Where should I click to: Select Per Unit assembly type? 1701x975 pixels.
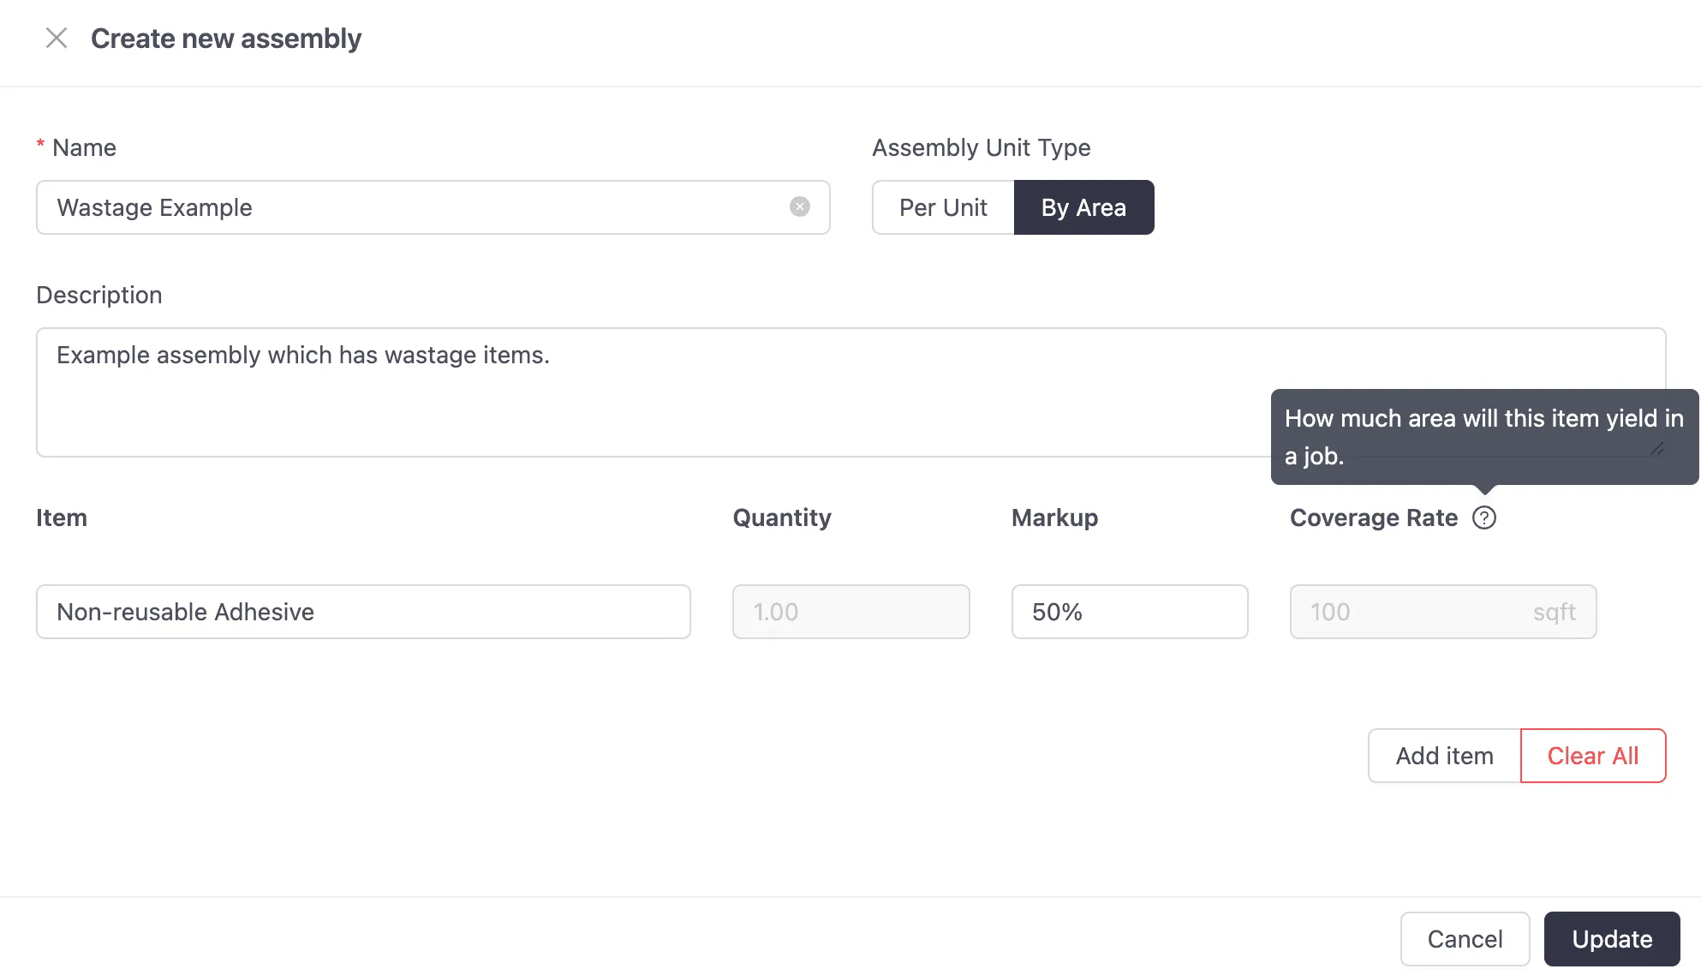(x=943, y=207)
